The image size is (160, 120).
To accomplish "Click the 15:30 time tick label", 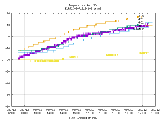I will click(90, 113).
